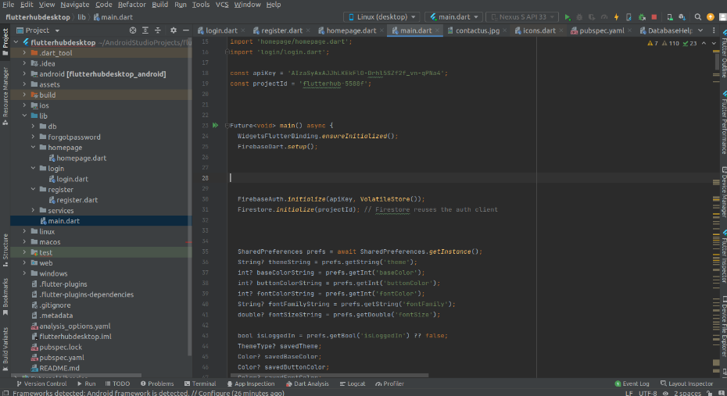Collapse the lib folder in project tree

23,116
